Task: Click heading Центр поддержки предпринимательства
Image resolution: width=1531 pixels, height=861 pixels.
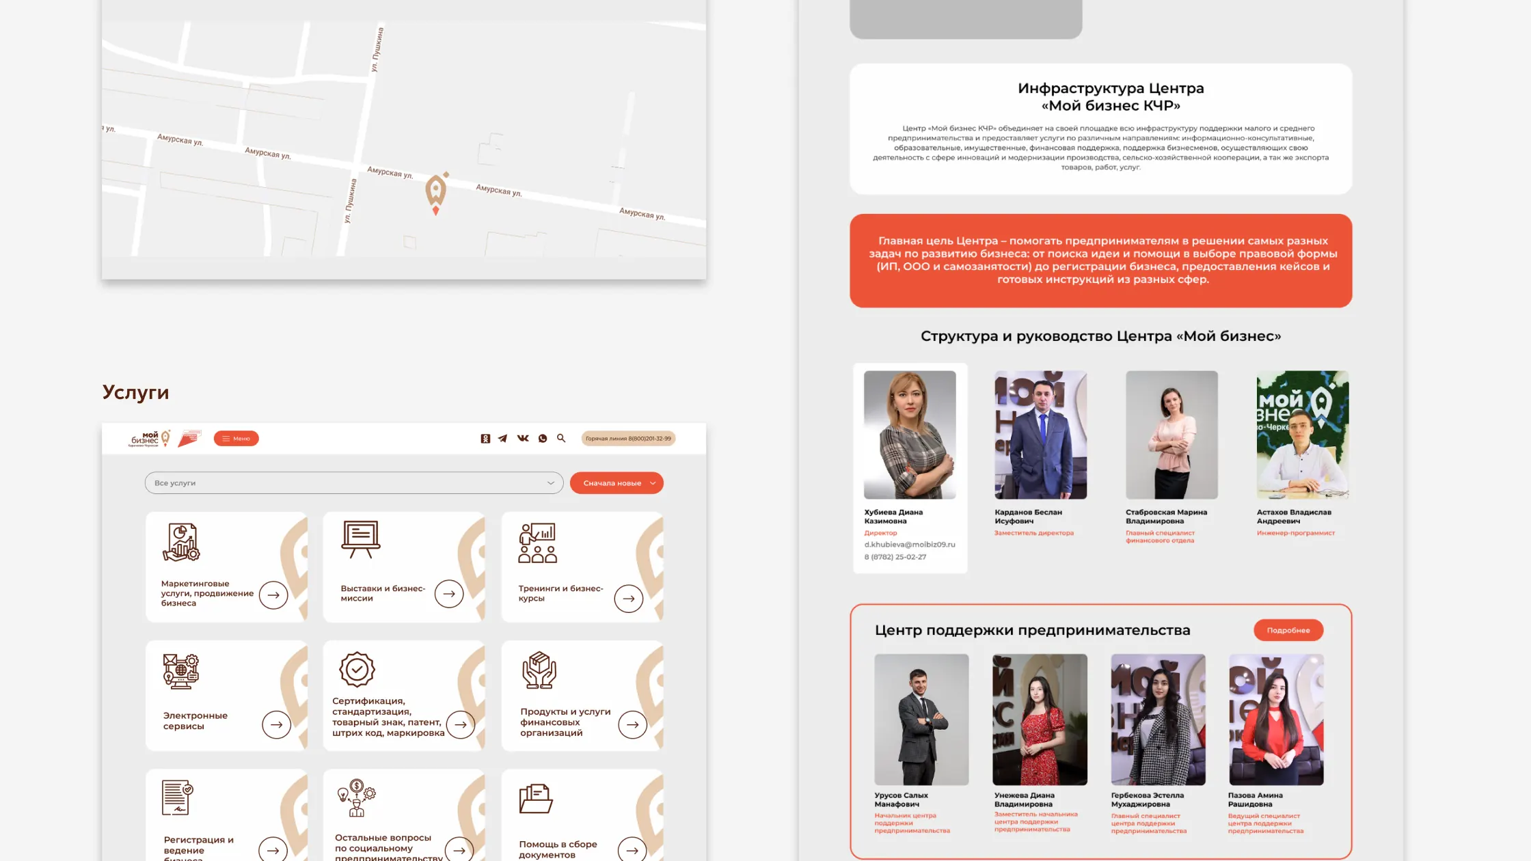Action: 1033,630
